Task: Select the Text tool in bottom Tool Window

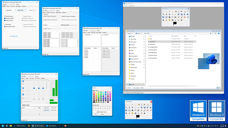Action: [132, 111]
